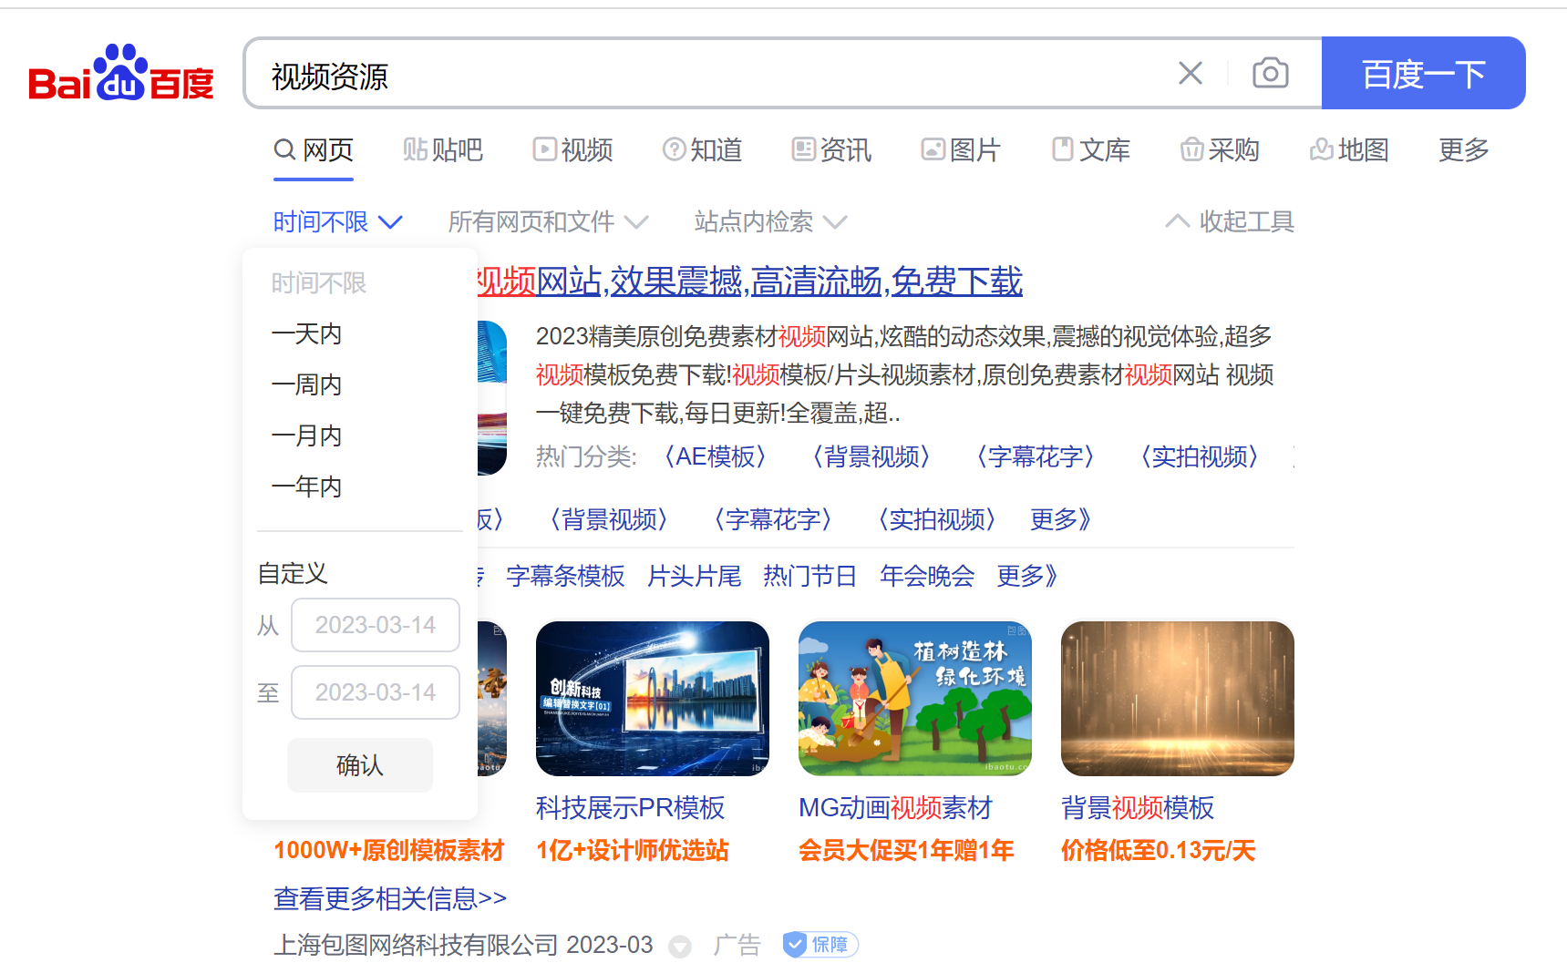Viewport: 1567px width, 973px height.
Task: Click the 从 start date field
Action: click(x=375, y=625)
